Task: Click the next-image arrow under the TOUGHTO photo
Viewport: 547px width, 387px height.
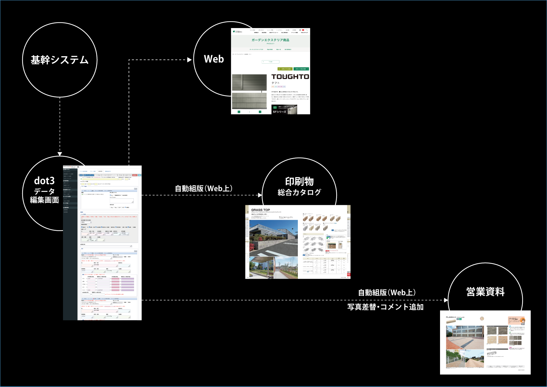Action: pos(260,112)
